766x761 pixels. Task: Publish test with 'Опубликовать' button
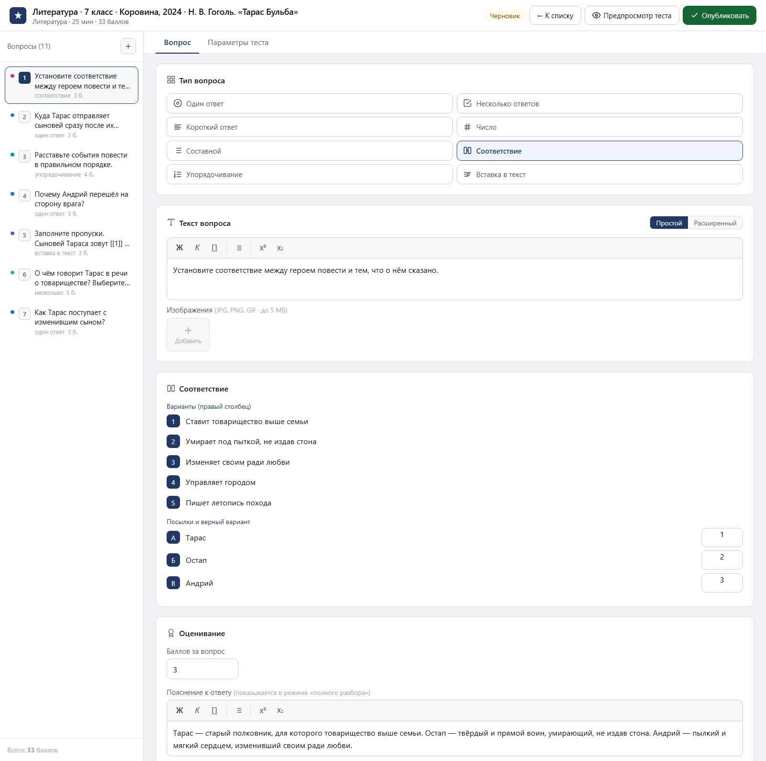pos(719,15)
